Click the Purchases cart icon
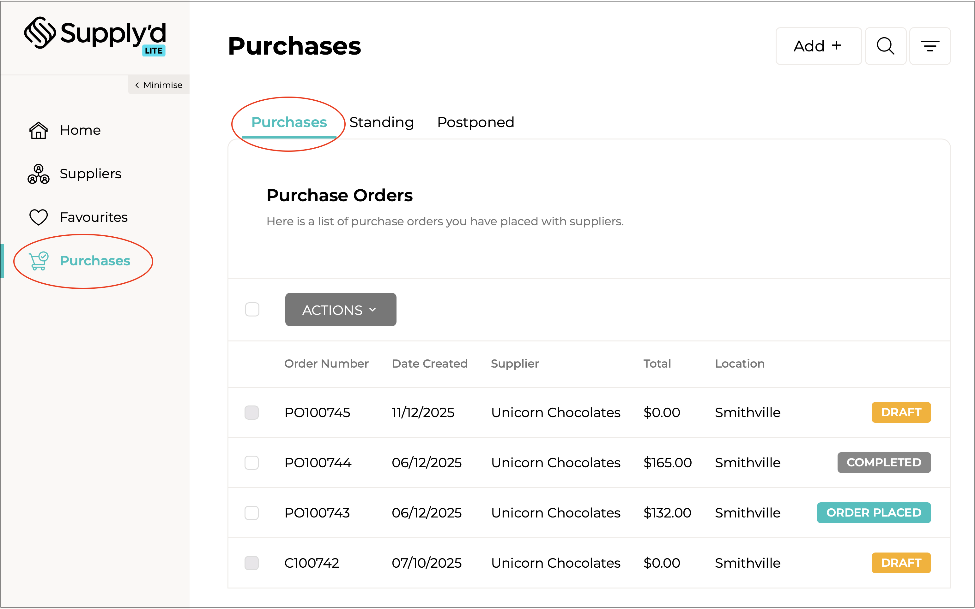This screenshot has height=609, width=975. 38,261
